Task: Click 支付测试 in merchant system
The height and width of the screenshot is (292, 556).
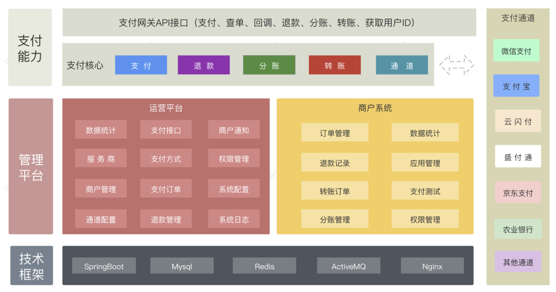Action: [x=425, y=191]
